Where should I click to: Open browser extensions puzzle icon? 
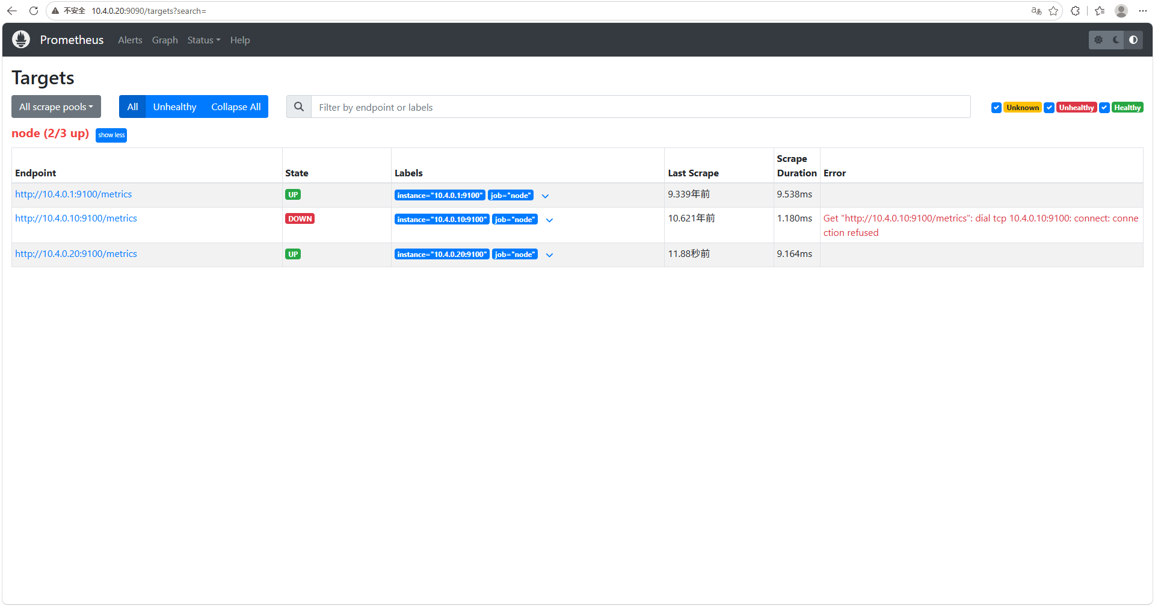1075,11
